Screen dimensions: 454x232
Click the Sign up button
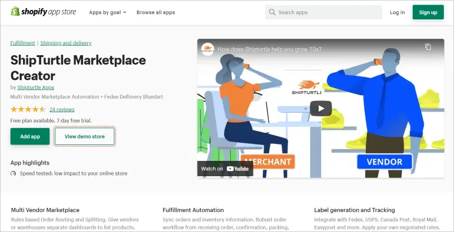pyautogui.click(x=428, y=12)
